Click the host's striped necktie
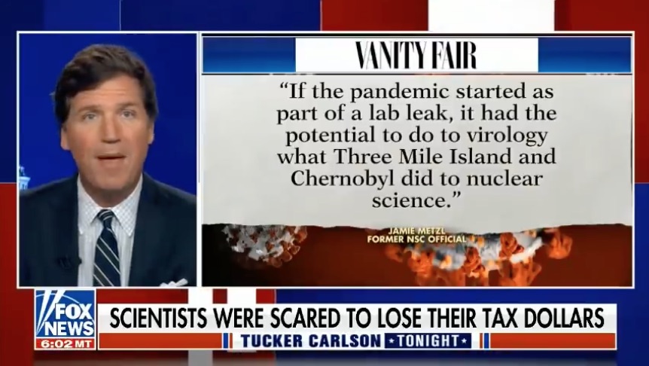This screenshot has height=366, width=649. click(107, 248)
